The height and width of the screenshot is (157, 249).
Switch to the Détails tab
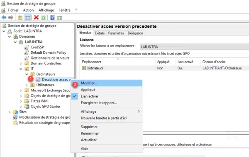click(x=100, y=33)
